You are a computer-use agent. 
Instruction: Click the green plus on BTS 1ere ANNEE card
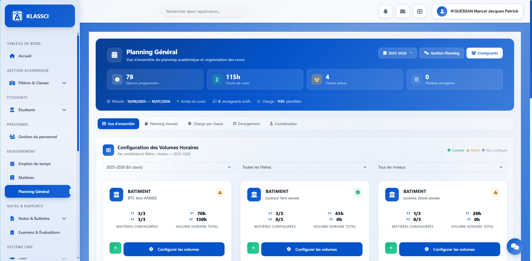coord(115,248)
